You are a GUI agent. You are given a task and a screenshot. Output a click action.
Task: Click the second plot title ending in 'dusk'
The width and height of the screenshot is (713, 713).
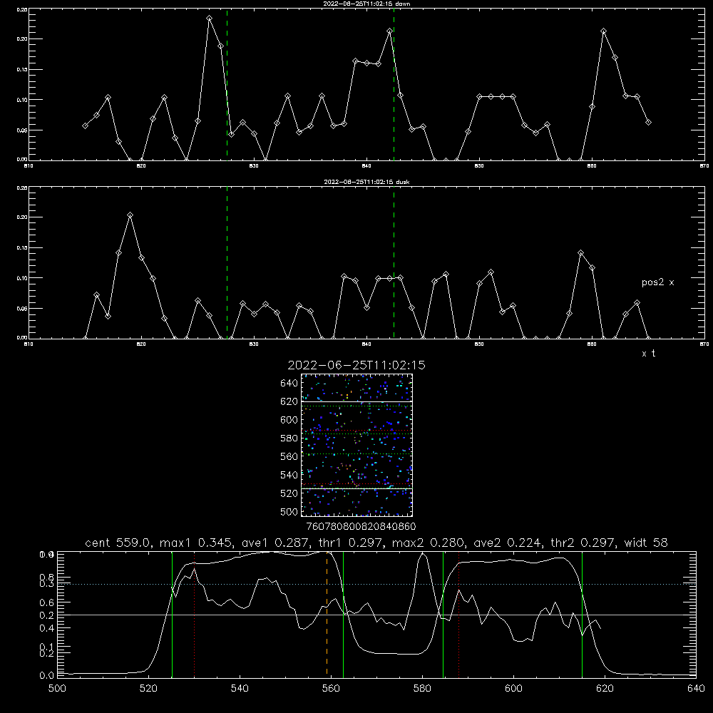coord(366,182)
